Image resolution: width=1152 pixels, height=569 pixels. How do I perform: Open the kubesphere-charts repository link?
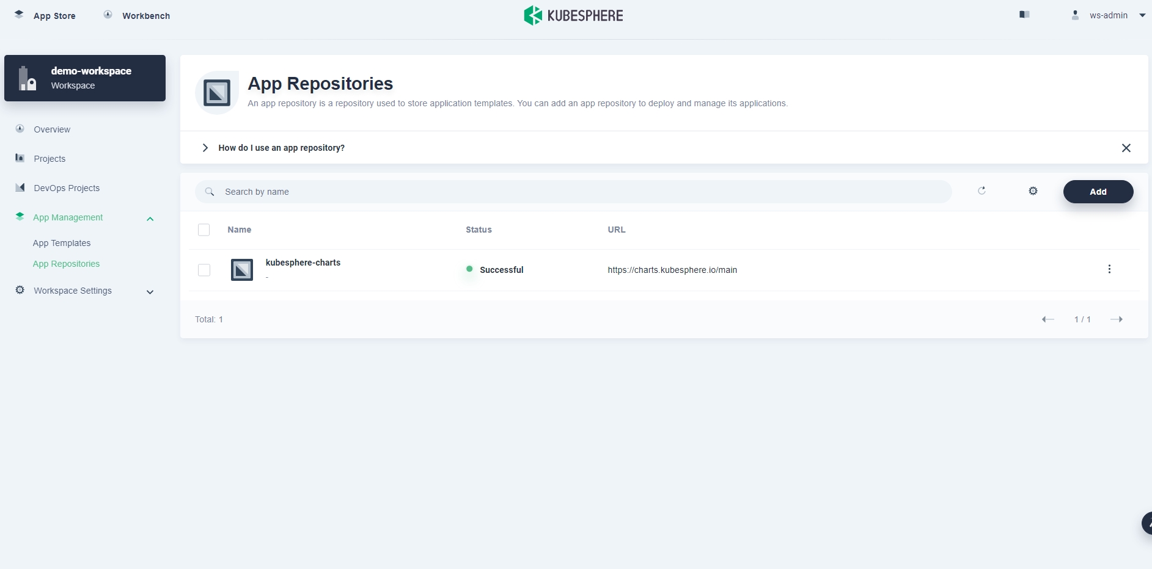303,263
